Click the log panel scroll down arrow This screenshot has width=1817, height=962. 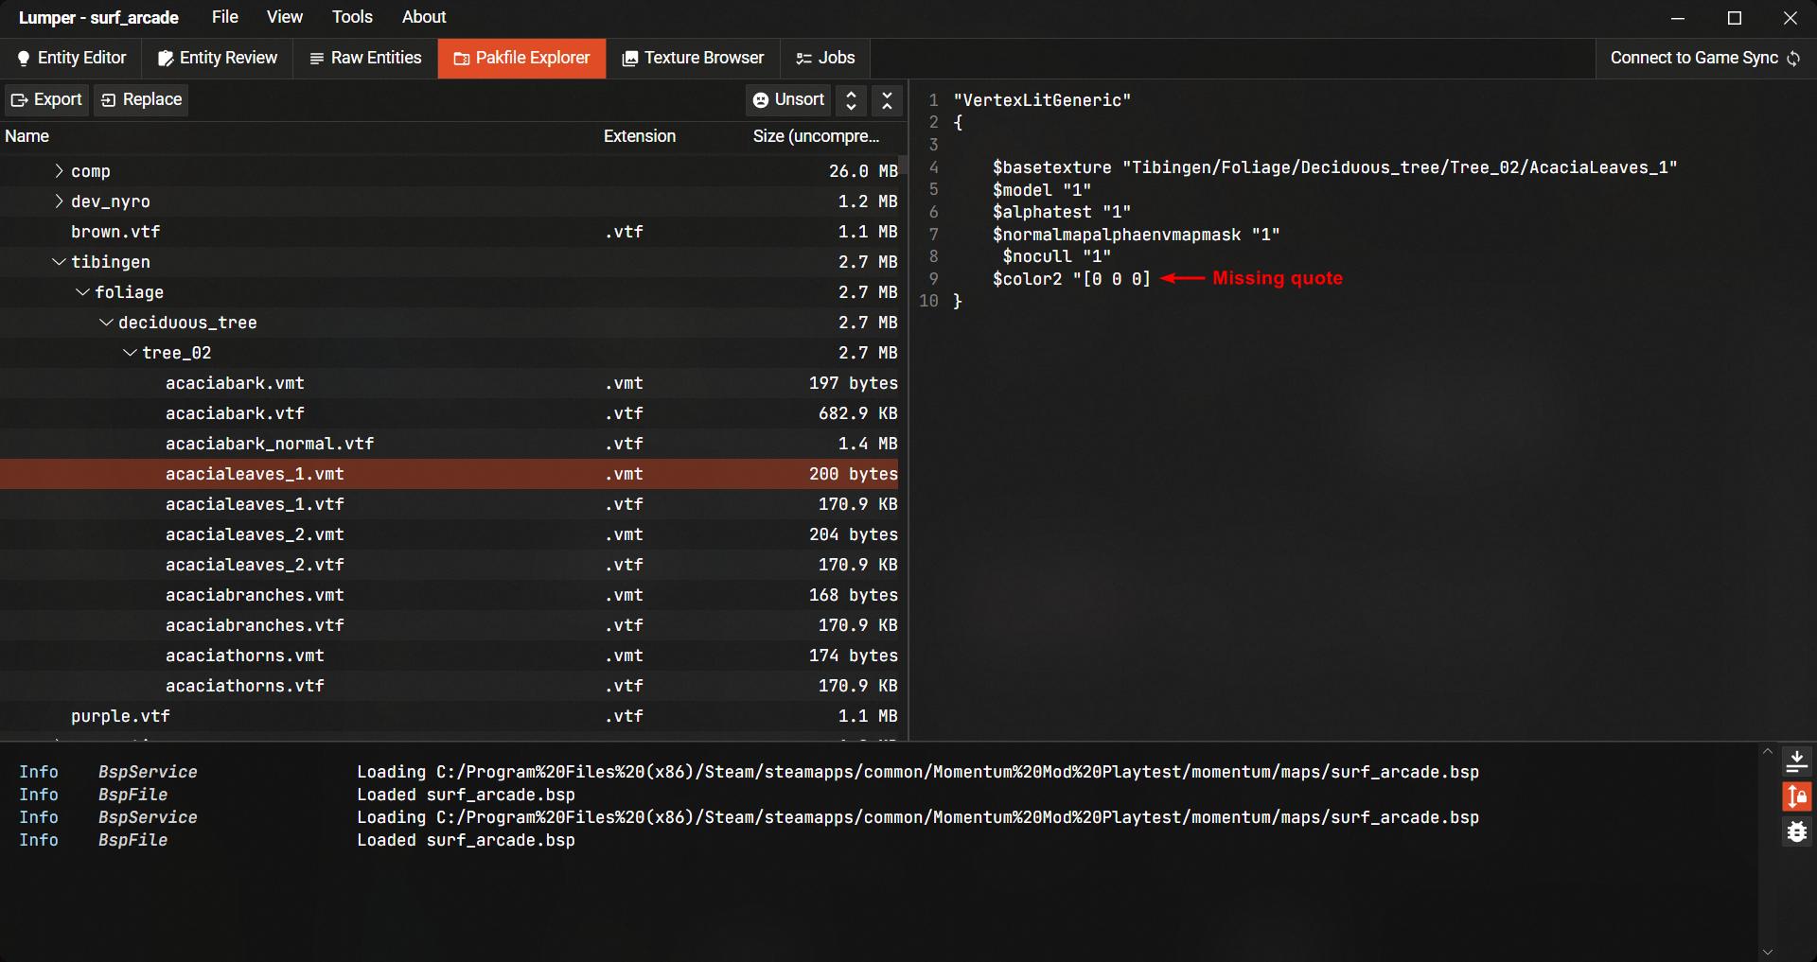1767,952
